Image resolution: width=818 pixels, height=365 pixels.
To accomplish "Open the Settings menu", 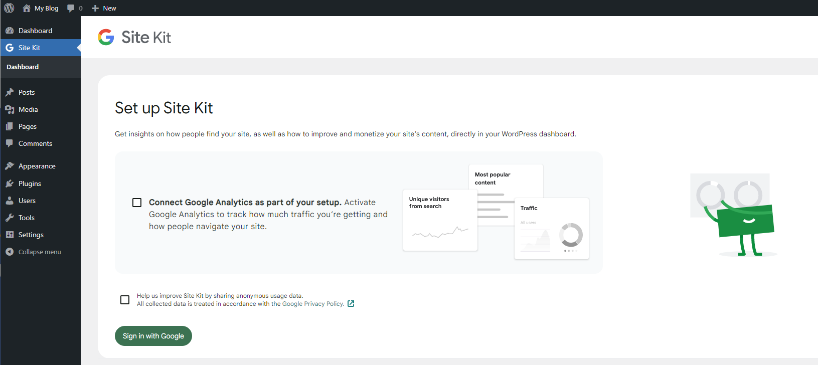I will [x=40, y=235].
